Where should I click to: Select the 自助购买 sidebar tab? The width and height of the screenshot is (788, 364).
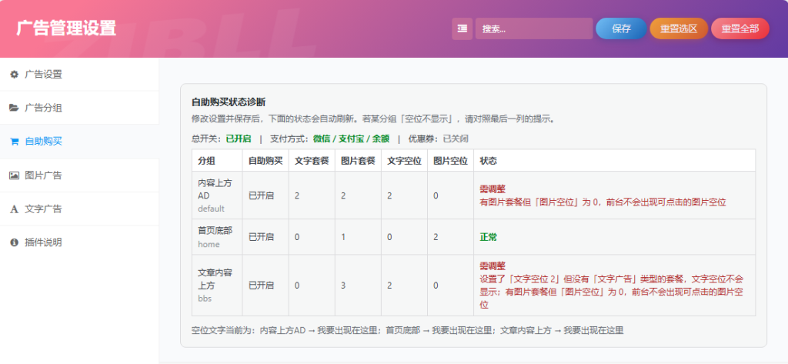[x=79, y=142]
